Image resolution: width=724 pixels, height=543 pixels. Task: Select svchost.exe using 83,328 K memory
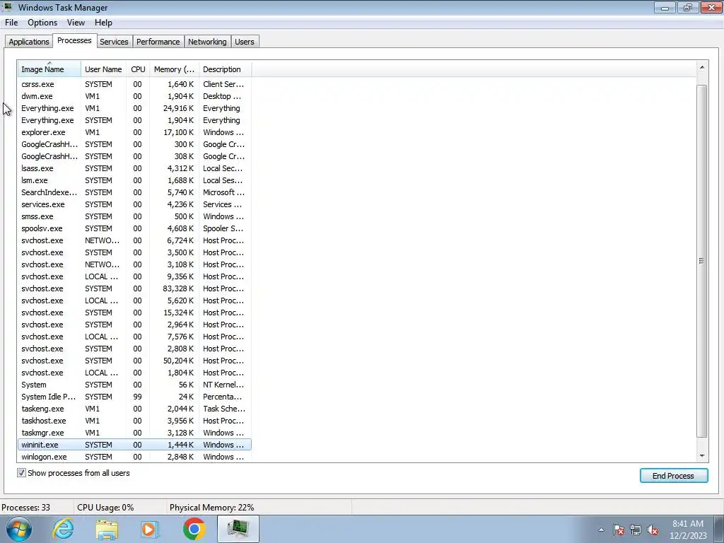[134, 288]
